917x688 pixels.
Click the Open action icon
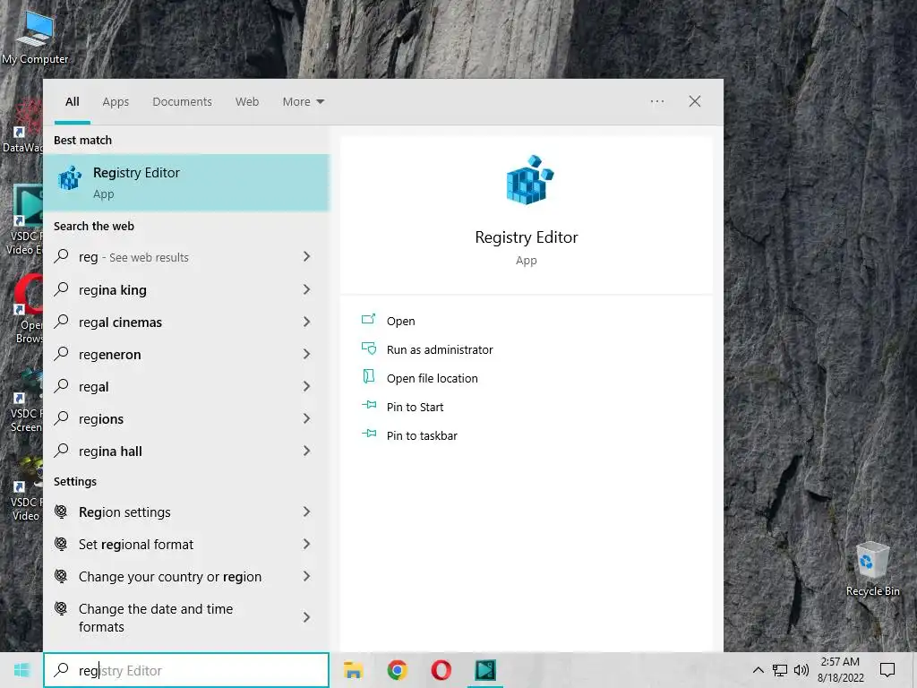click(368, 320)
